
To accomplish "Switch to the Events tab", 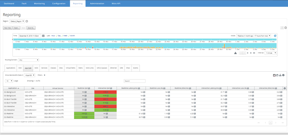I will pyautogui.click(x=136, y=68).
